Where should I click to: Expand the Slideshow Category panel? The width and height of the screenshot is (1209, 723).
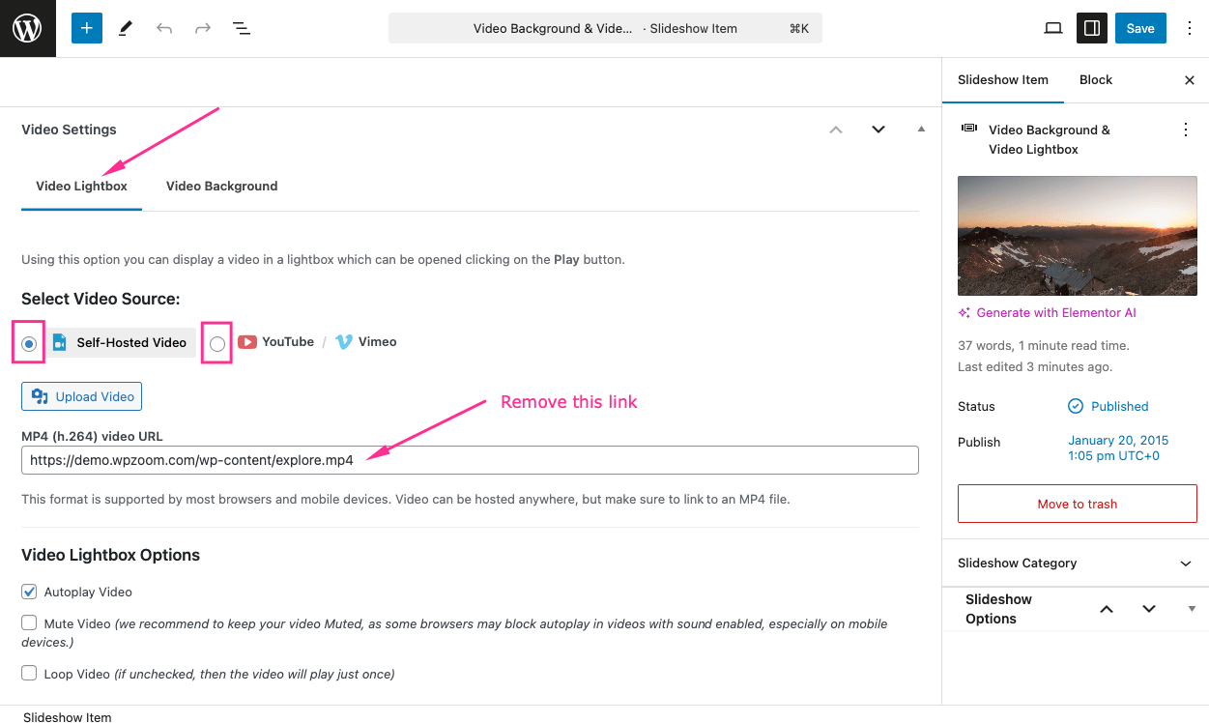1186,564
